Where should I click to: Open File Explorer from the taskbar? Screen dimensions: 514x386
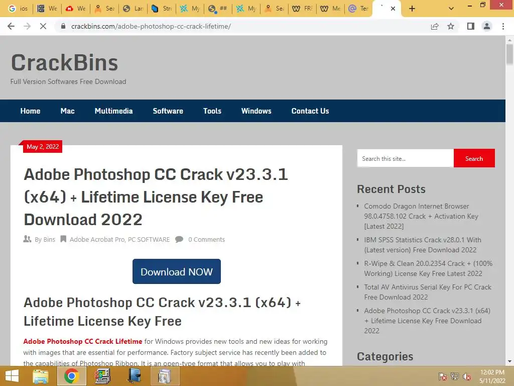pos(41,376)
